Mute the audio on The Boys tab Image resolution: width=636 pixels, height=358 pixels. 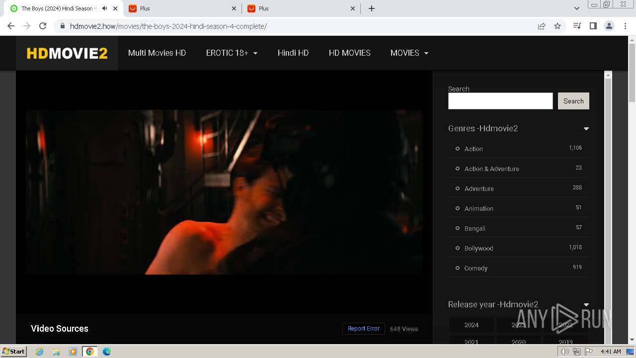click(104, 8)
